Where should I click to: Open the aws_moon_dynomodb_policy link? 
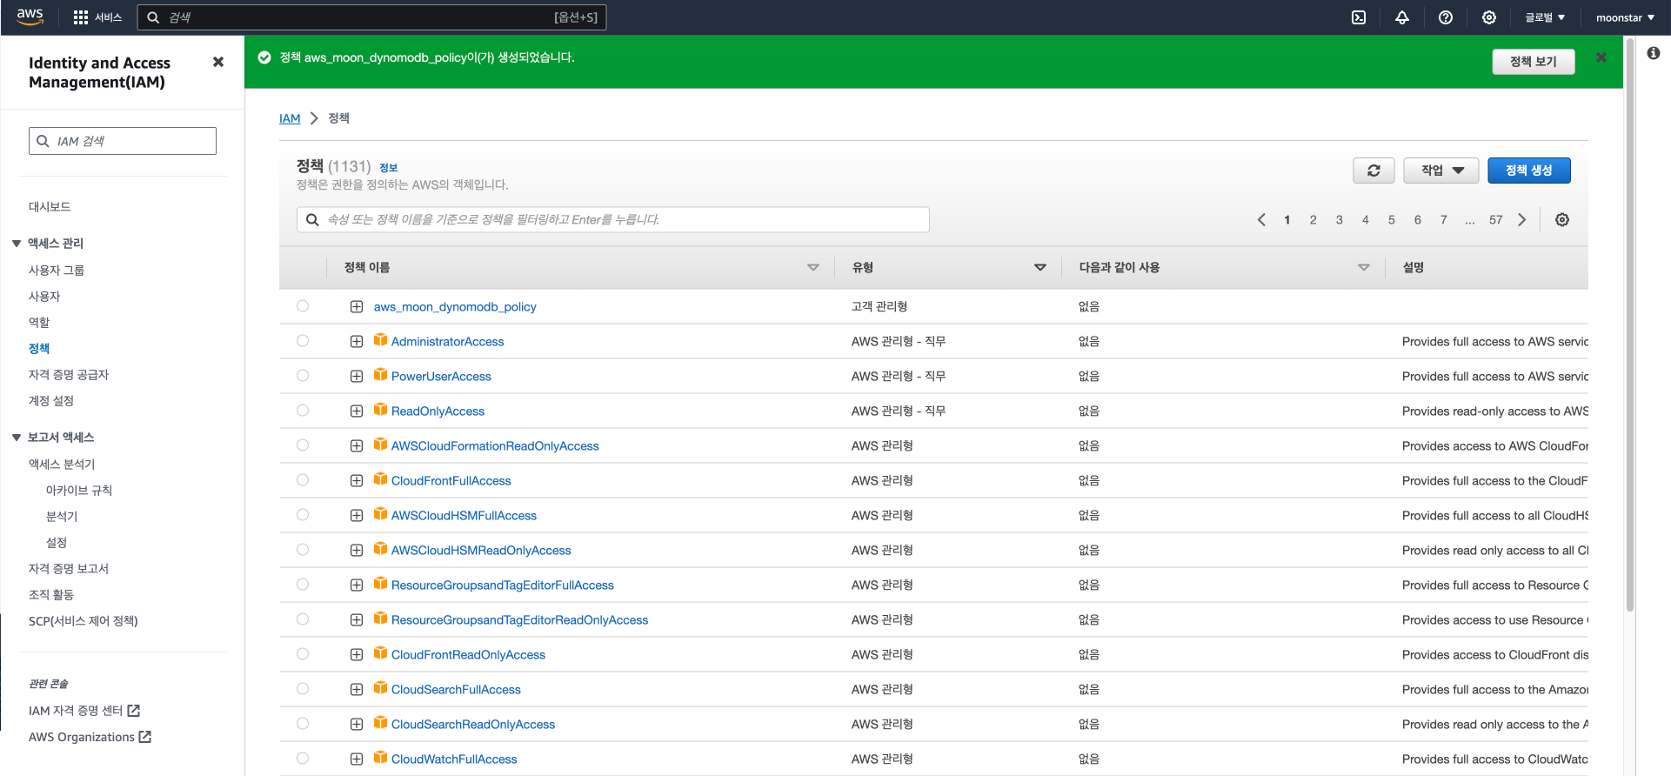click(455, 307)
